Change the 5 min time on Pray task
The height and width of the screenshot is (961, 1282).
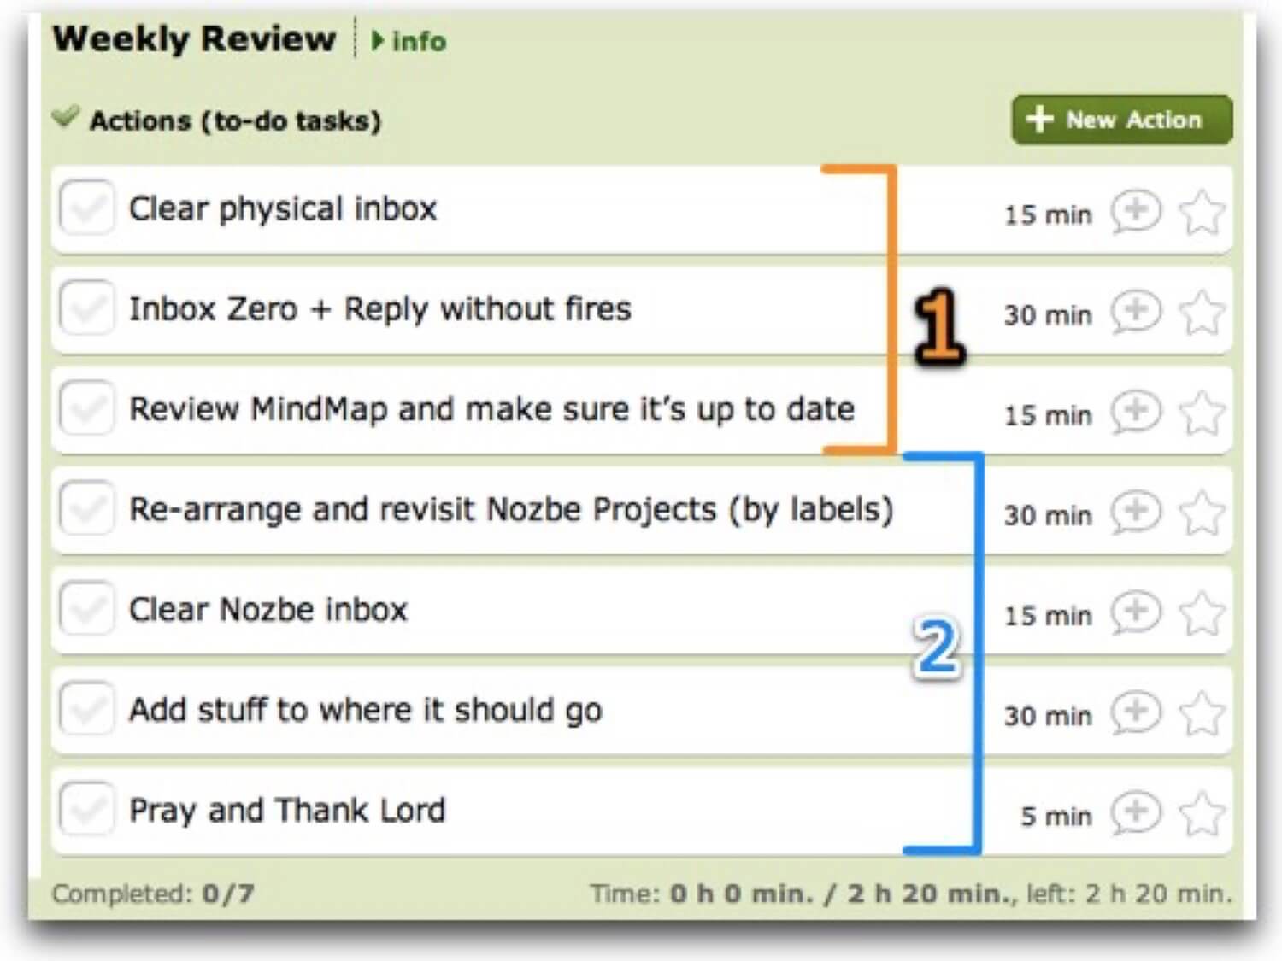tap(1056, 816)
